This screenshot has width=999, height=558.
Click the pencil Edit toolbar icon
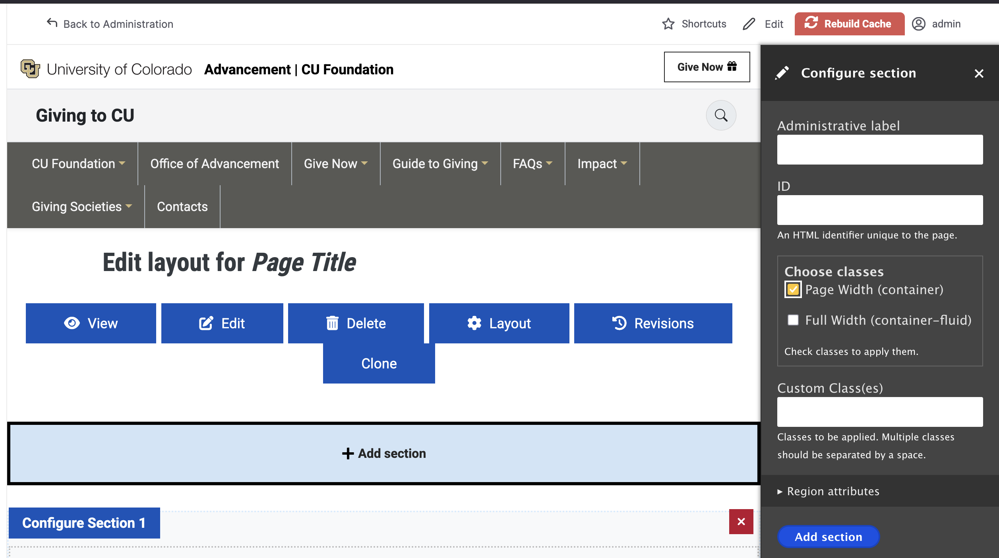(x=749, y=24)
